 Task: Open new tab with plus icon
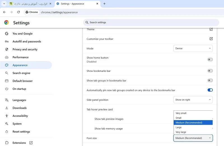[x=104, y=4]
